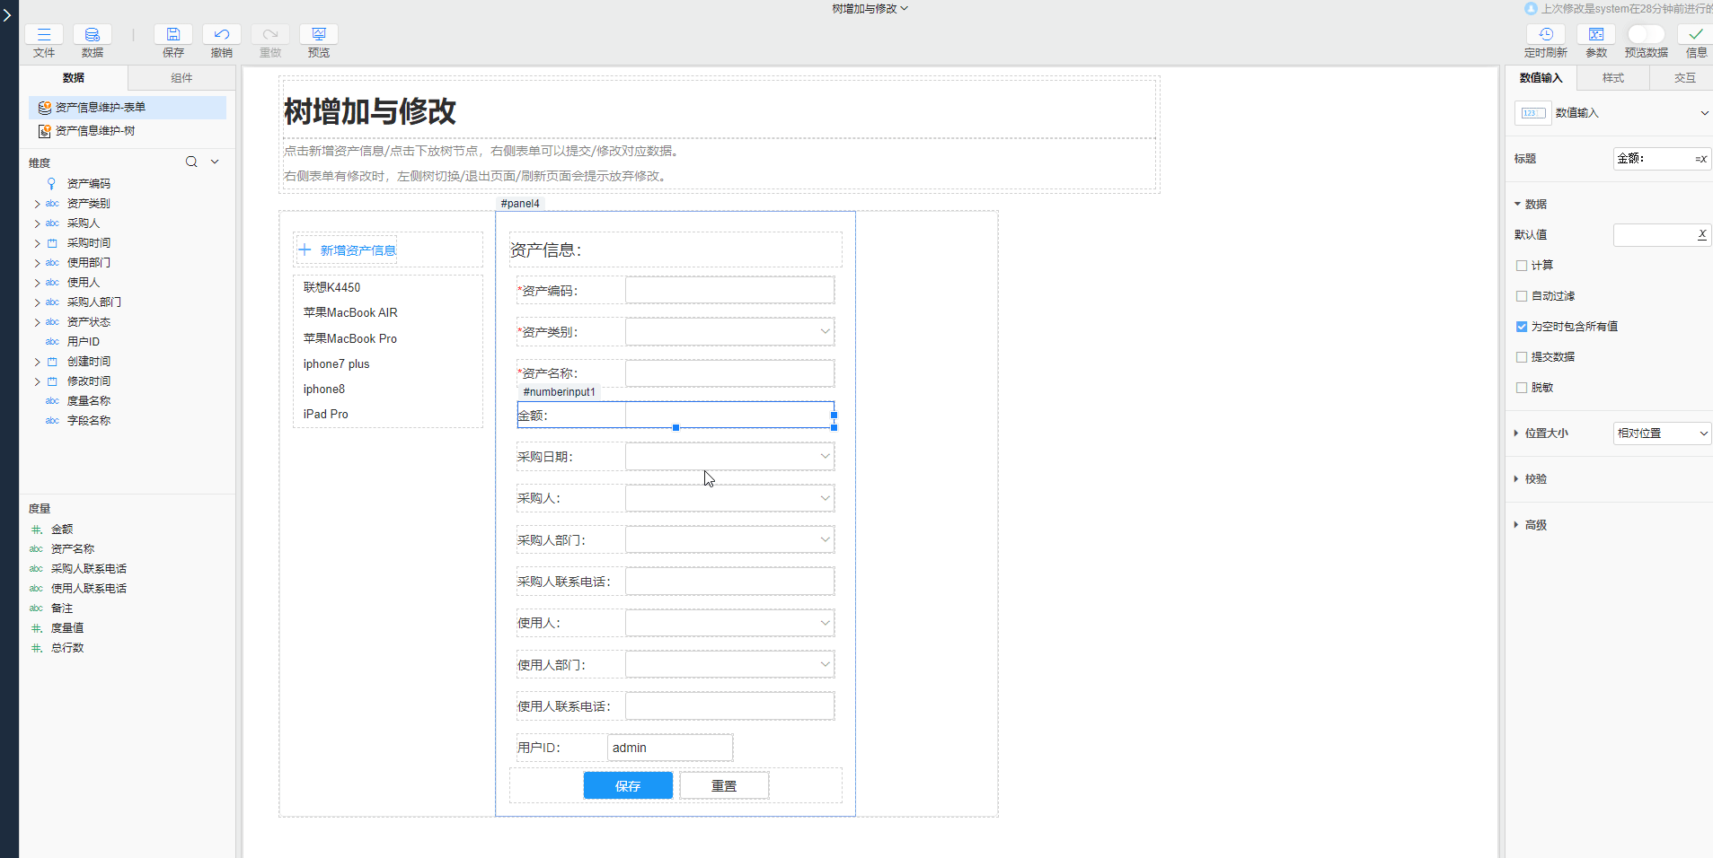The width and height of the screenshot is (1713, 858).
Task: Click the 参数 parameters icon
Action: pos(1595,35)
